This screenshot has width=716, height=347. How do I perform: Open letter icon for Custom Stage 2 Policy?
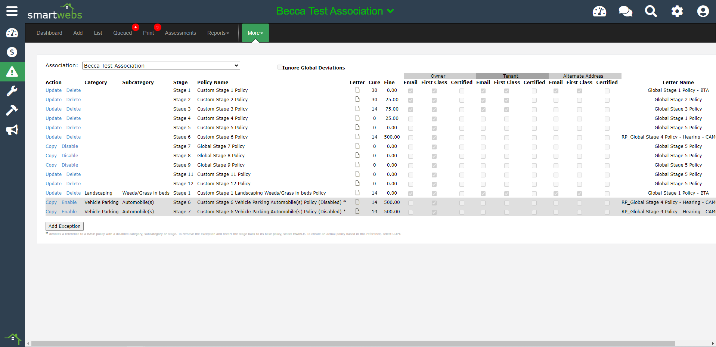click(357, 99)
